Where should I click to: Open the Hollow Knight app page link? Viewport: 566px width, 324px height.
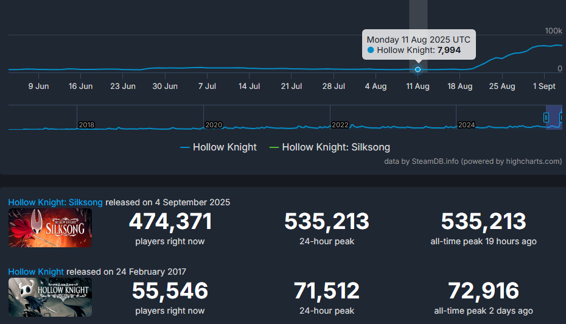[36, 272]
